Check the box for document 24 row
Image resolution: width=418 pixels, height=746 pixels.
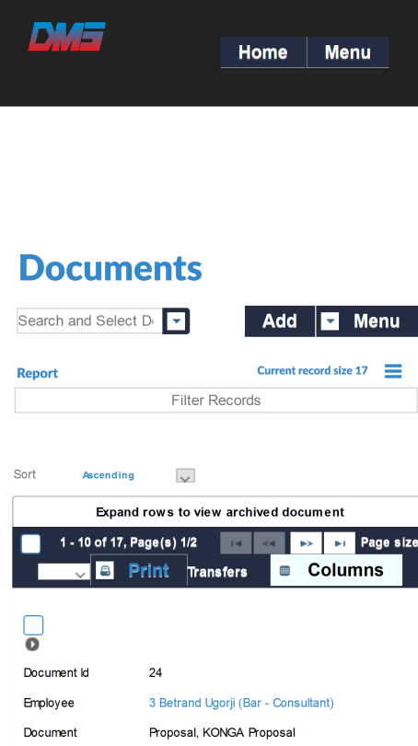[x=33, y=625]
